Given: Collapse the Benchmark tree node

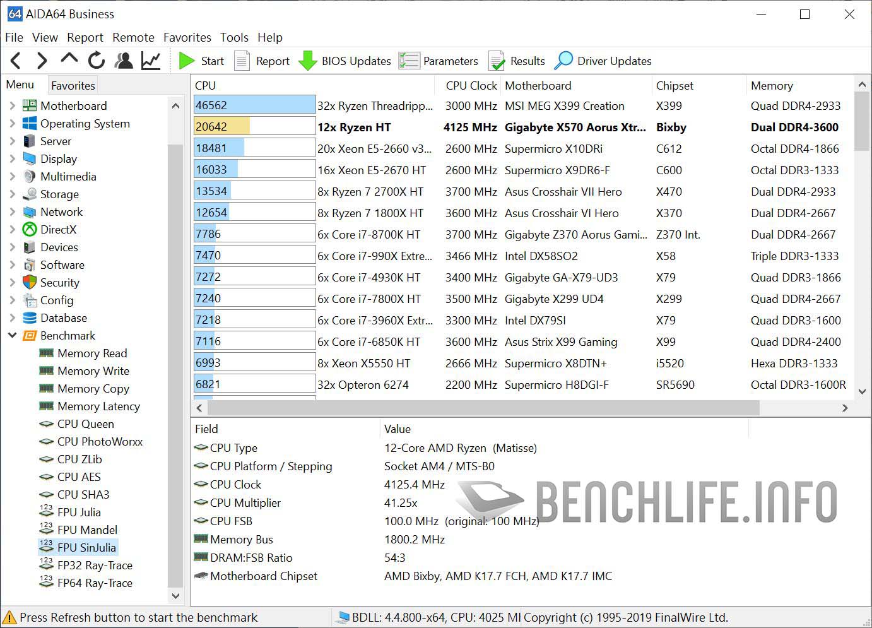Looking at the screenshot, I should 12,336.
